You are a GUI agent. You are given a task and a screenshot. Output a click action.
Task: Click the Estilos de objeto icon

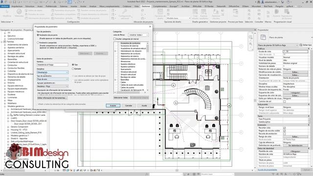26,10
